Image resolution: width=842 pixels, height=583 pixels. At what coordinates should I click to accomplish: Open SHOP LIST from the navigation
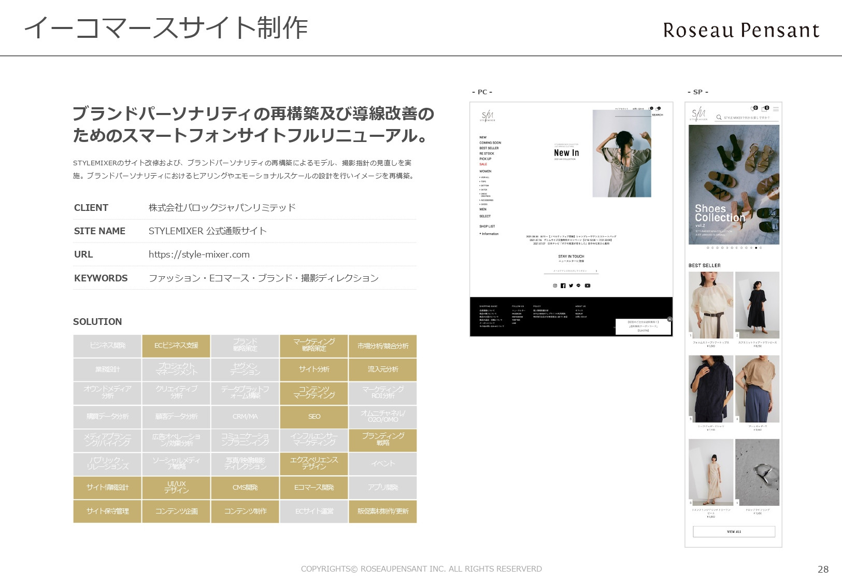[x=486, y=226]
